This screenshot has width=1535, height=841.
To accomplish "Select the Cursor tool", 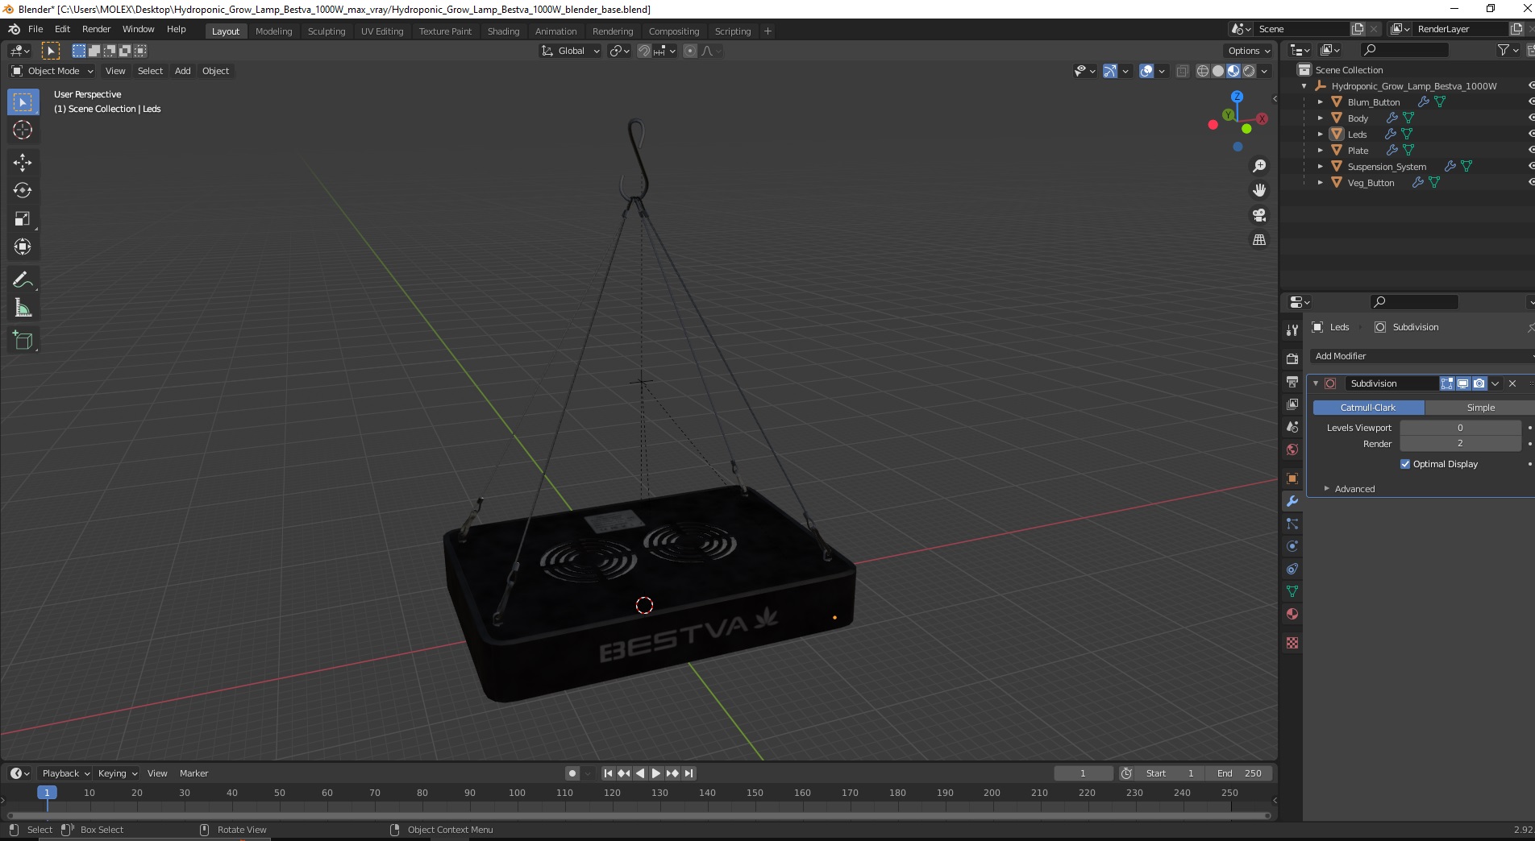I will [x=23, y=130].
